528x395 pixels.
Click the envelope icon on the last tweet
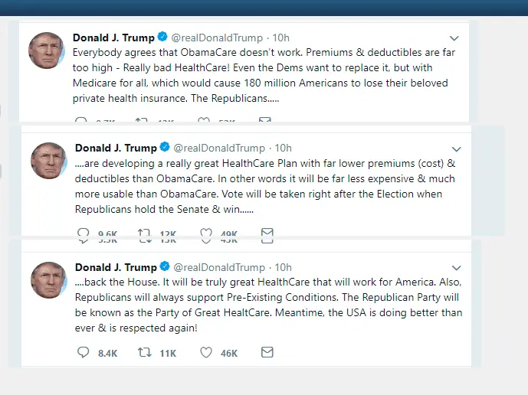click(267, 353)
